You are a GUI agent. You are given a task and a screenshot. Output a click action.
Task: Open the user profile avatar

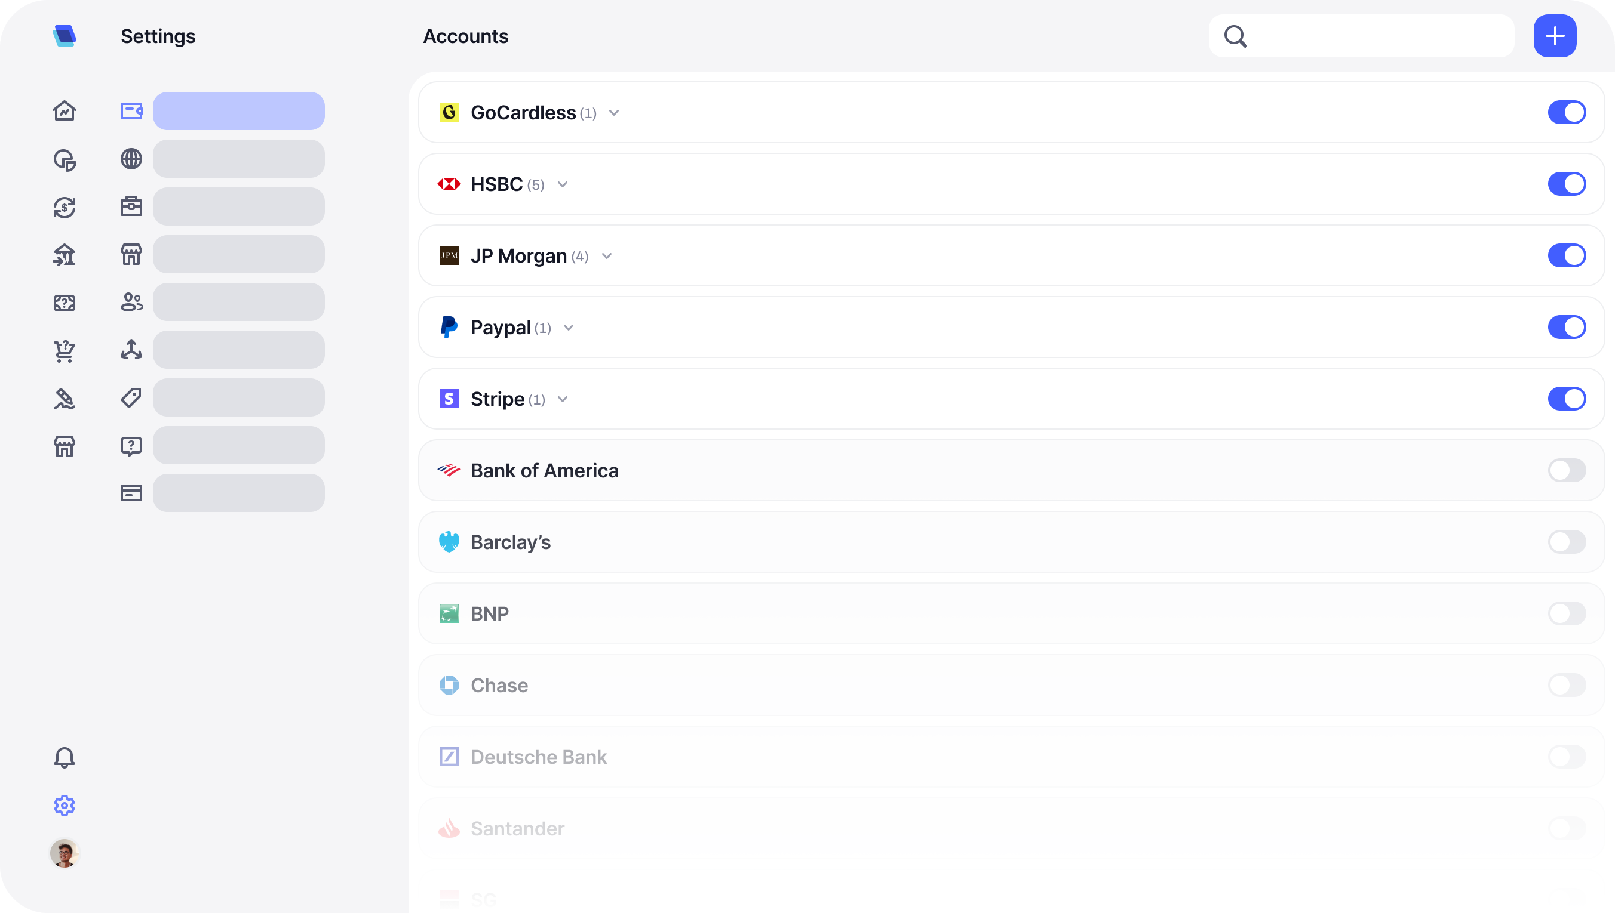point(64,853)
